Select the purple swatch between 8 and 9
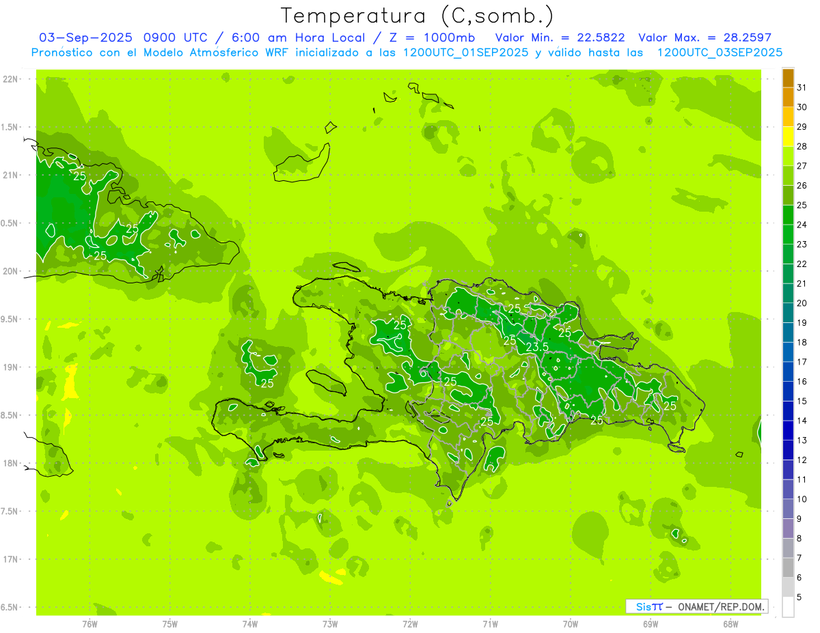 [788, 529]
